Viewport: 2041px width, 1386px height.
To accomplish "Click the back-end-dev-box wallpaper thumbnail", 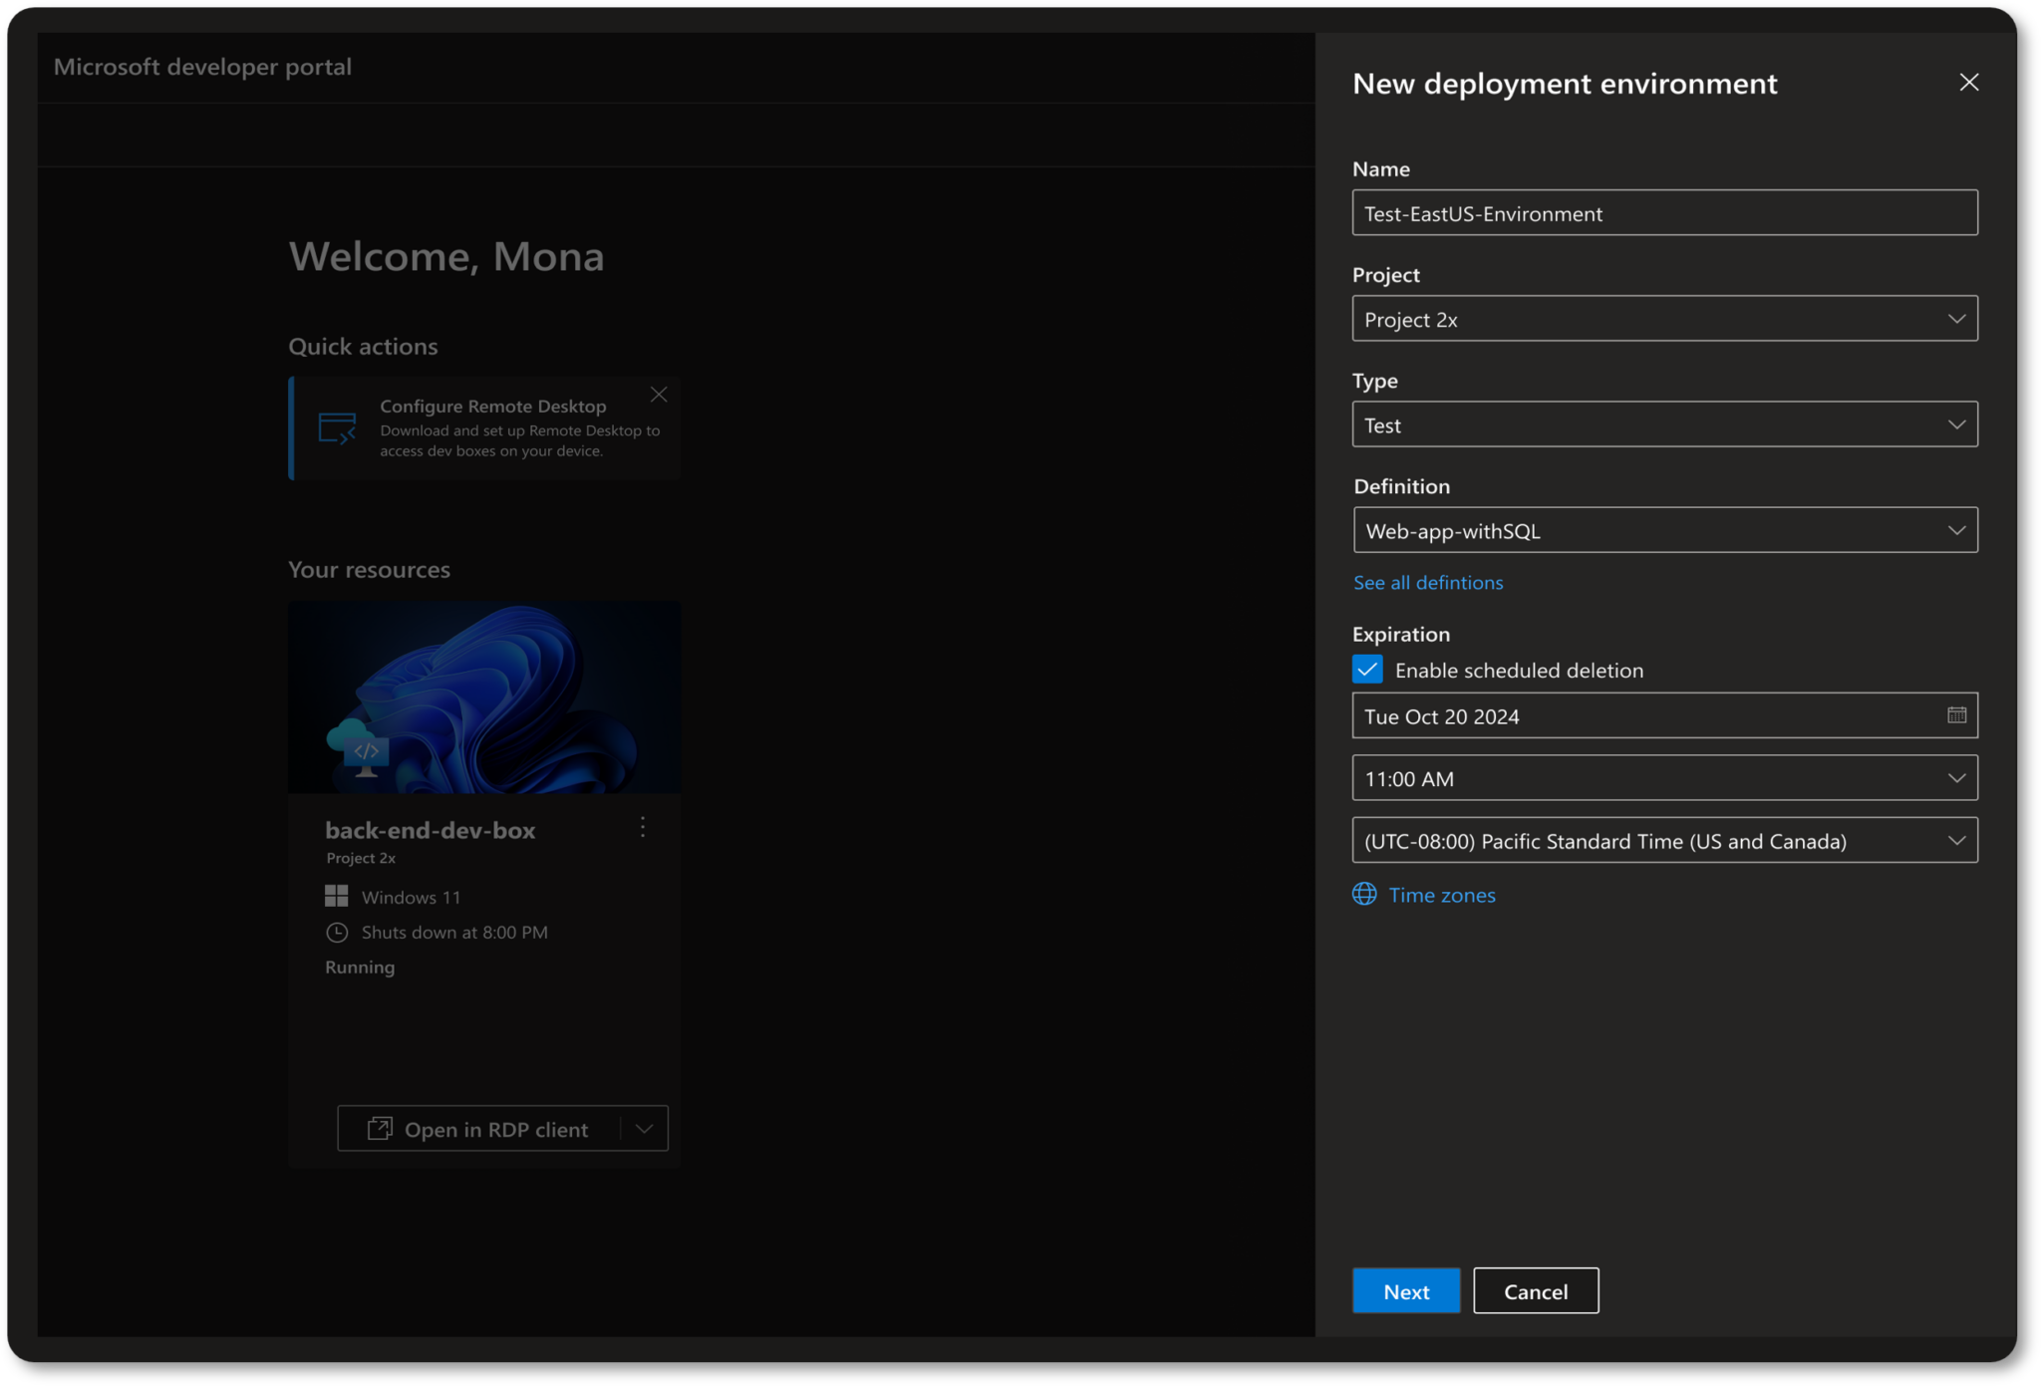I will 484,696.
